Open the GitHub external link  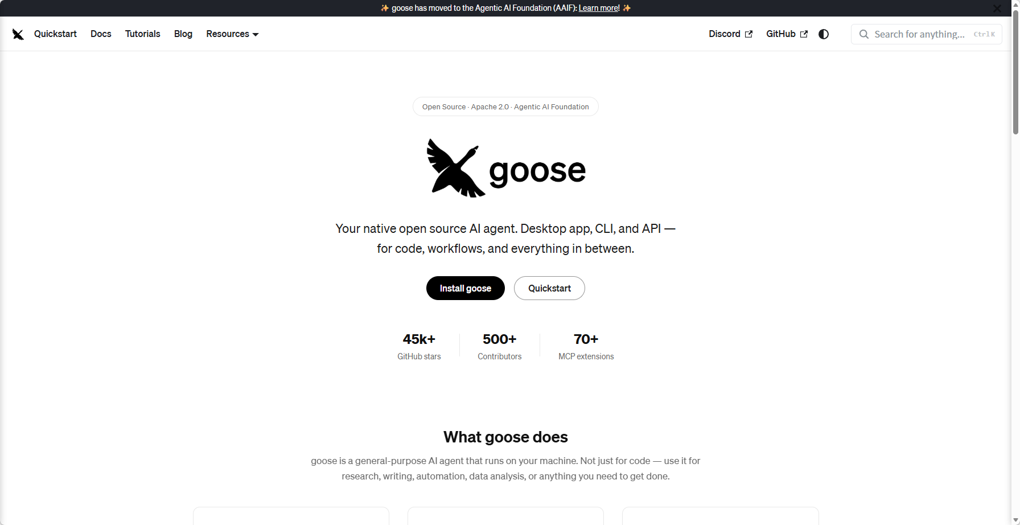[x=787, y=34]
